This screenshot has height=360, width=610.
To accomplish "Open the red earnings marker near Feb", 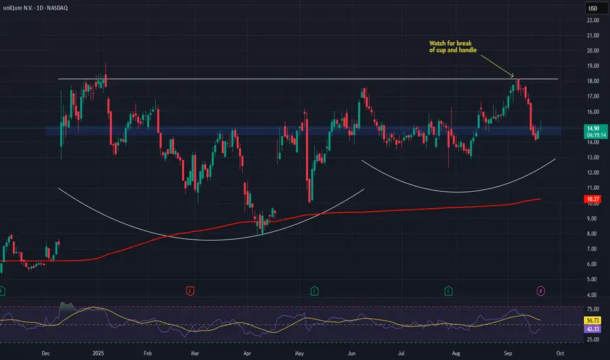I will [190, 291].
